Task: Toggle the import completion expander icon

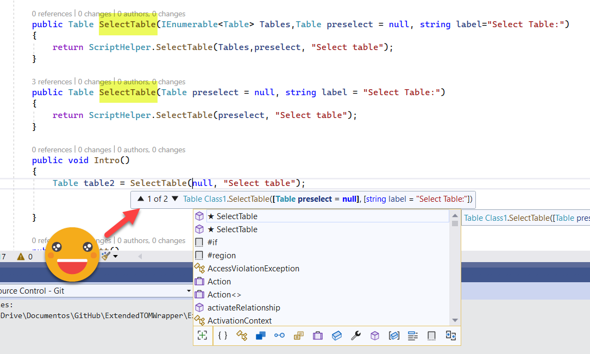Action: tap(450, 336)
